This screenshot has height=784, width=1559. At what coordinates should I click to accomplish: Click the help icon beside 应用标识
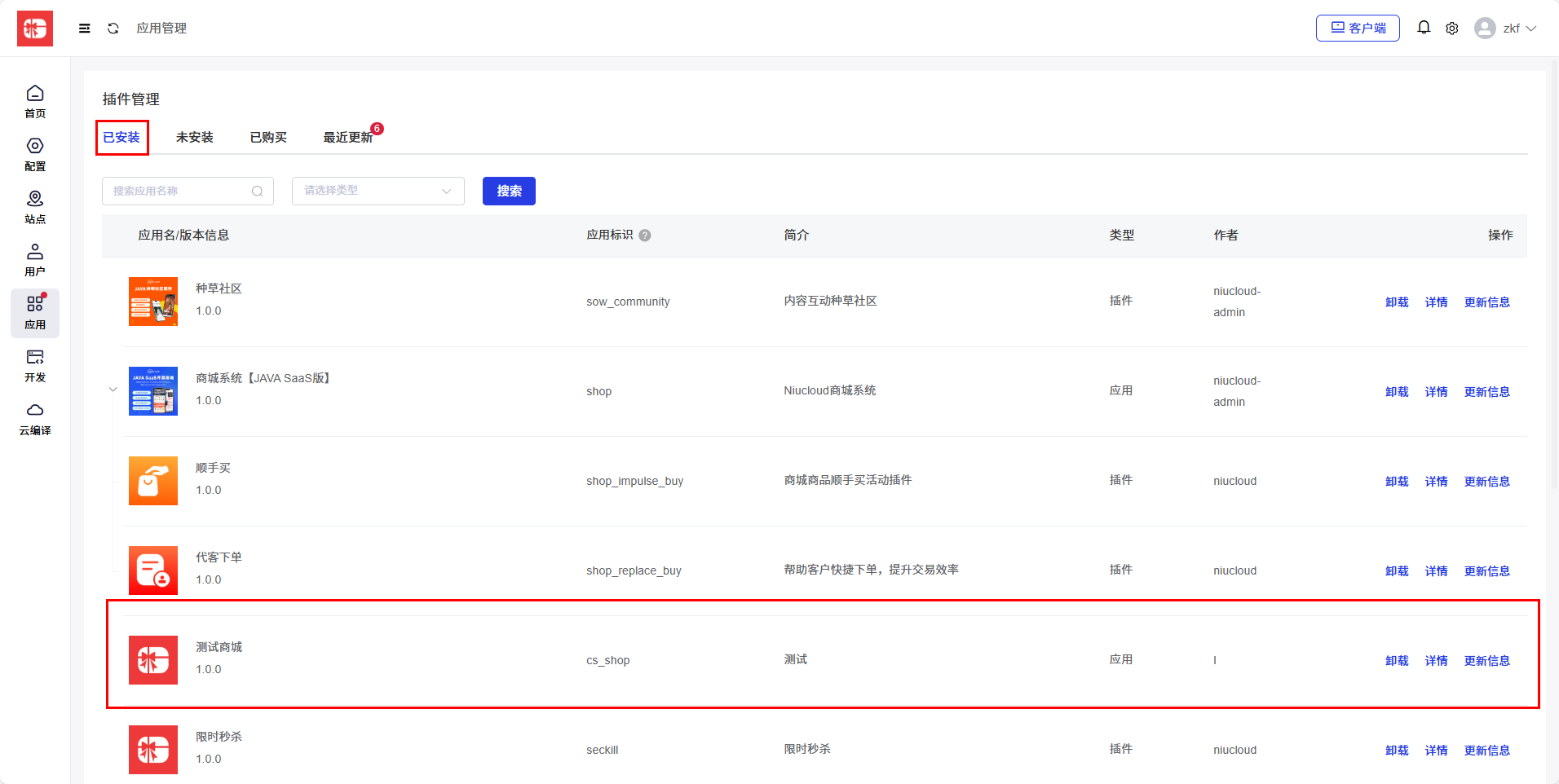[x=645, y=236]
